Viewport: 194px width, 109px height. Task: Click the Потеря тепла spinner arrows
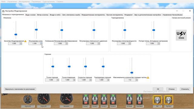pyautogui.click(x=159, y=44)
